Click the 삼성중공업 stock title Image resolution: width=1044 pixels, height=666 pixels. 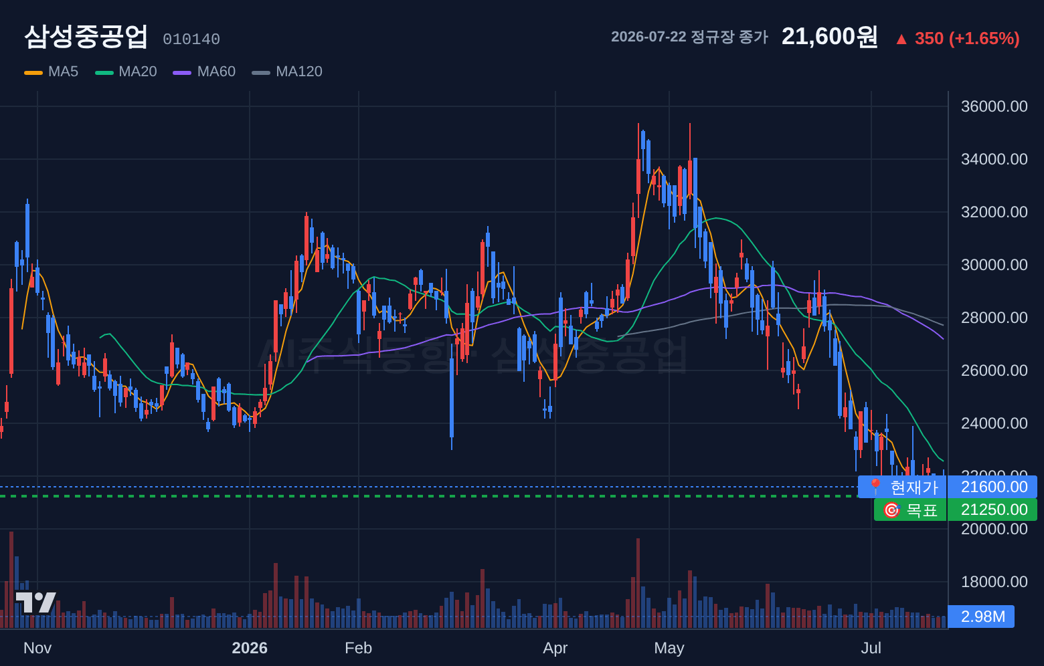coord(86,37)
